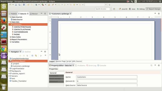Viewport: 162px width, 91px height.
Task: Click the yellow back navigation arrow
Action: 74,5
